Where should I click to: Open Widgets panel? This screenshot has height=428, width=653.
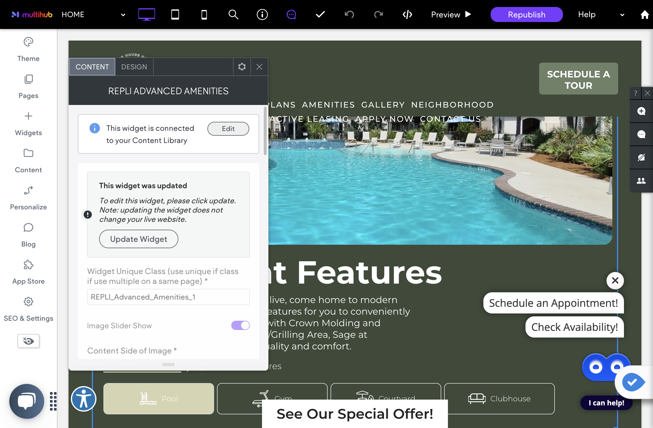tap(28, 124)
